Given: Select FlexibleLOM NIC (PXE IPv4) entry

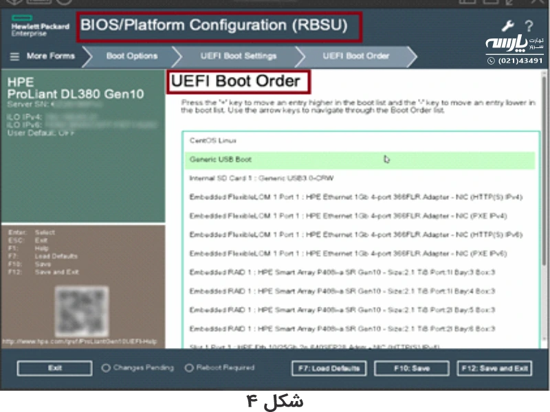Looking at the screenshot, I should [360, 216].
